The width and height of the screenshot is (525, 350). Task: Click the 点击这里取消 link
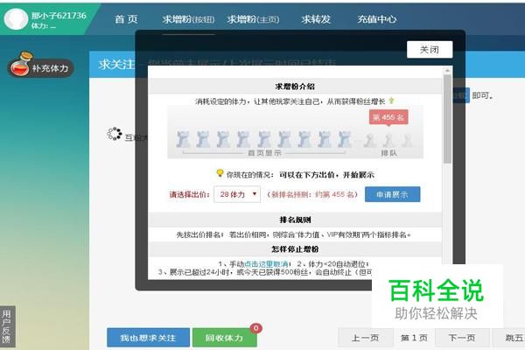266,264
